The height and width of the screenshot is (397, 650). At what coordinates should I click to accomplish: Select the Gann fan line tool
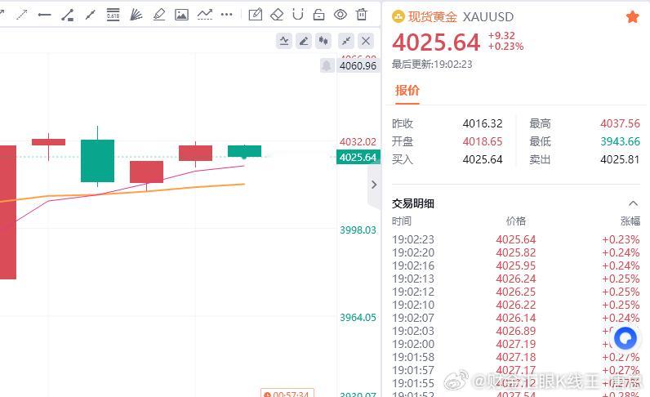(136, 15)
